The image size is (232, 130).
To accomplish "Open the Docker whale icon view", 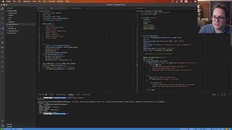I will click(x=3, y=47).
